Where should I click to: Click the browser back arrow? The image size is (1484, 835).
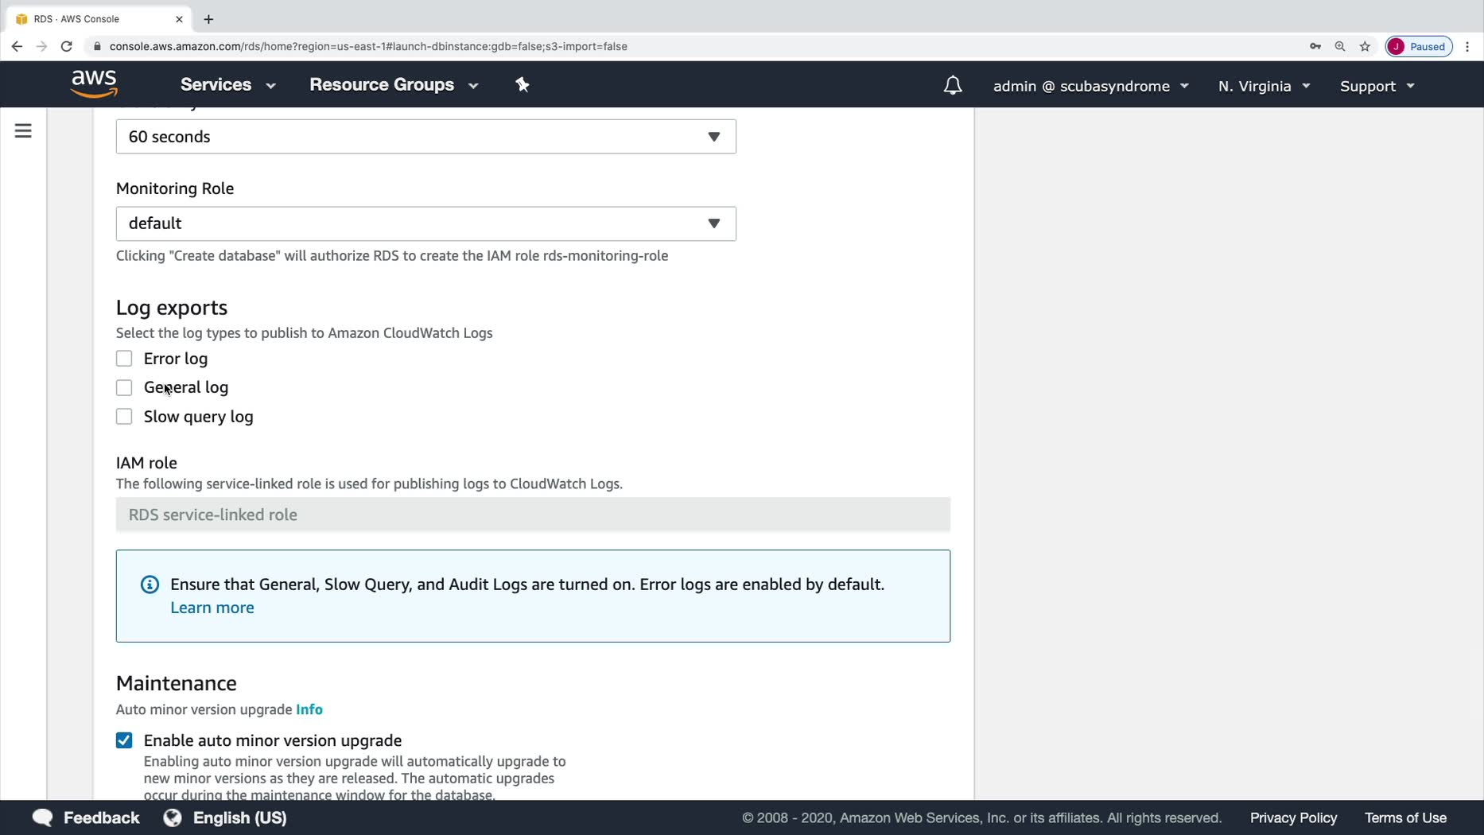pos(17,46)
